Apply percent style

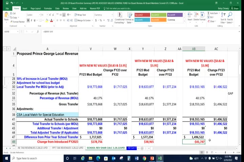click(101, 20)
